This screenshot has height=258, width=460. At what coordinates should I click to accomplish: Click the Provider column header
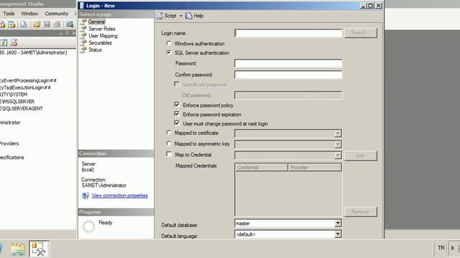coord(315,167)
